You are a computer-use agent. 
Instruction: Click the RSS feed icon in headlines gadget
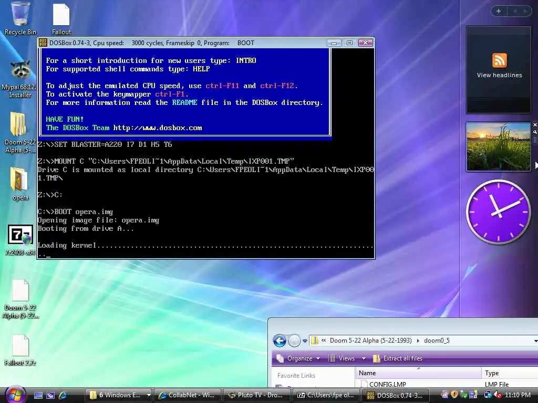pos(499,60)
